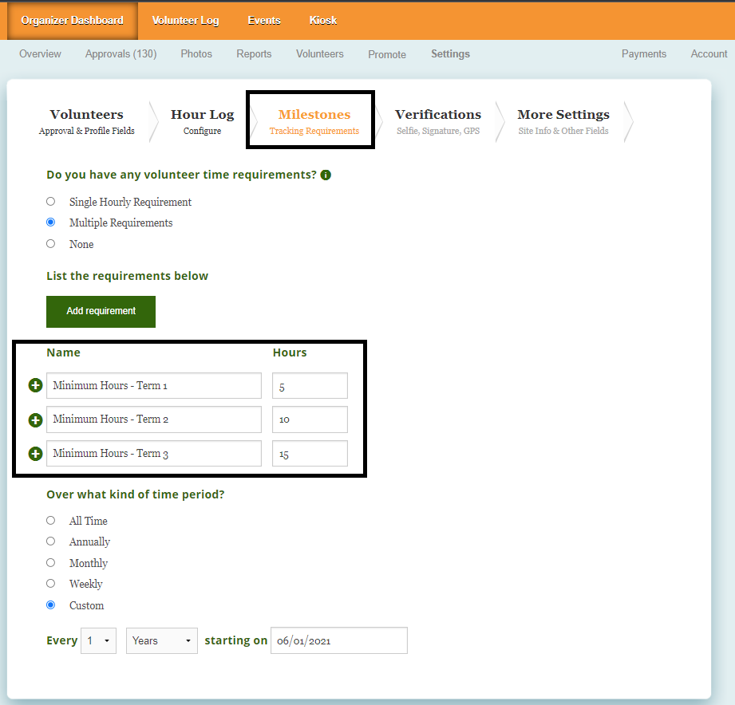Edit hours field containing 10

[310, 419]
